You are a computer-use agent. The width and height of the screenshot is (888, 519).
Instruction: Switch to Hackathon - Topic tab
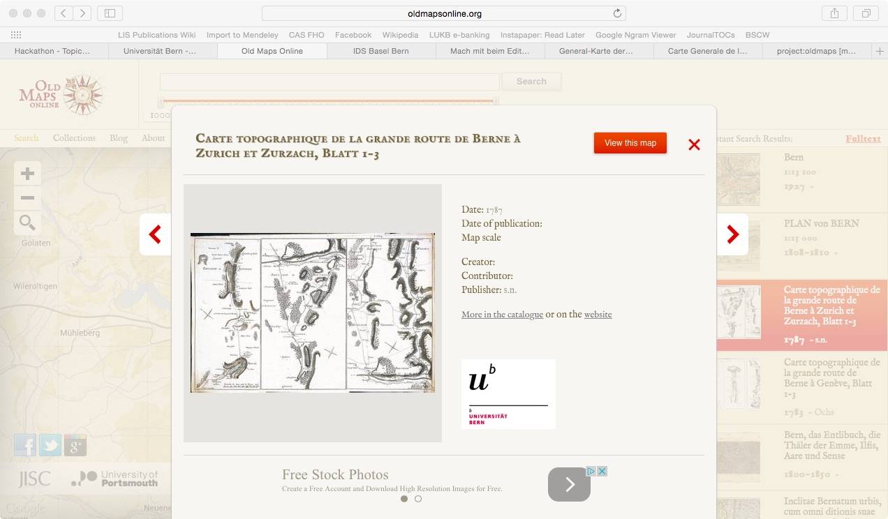pyautogui.click(x=54, y=51)
